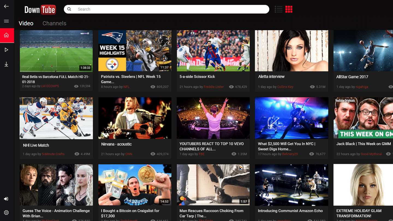Open the NHl Live Match thumbnail

tap(56, 118)
